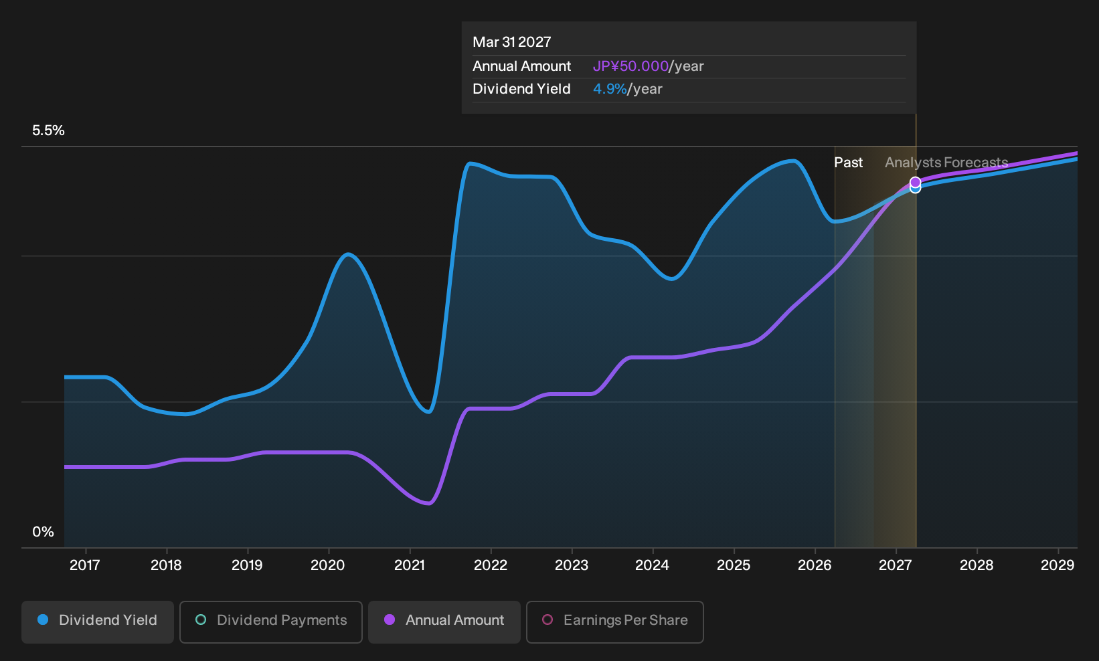This screenshot has width=1099, height=661.
Task: Click the purple Annual Amount legend dot
Action: (x=390, y=620)
